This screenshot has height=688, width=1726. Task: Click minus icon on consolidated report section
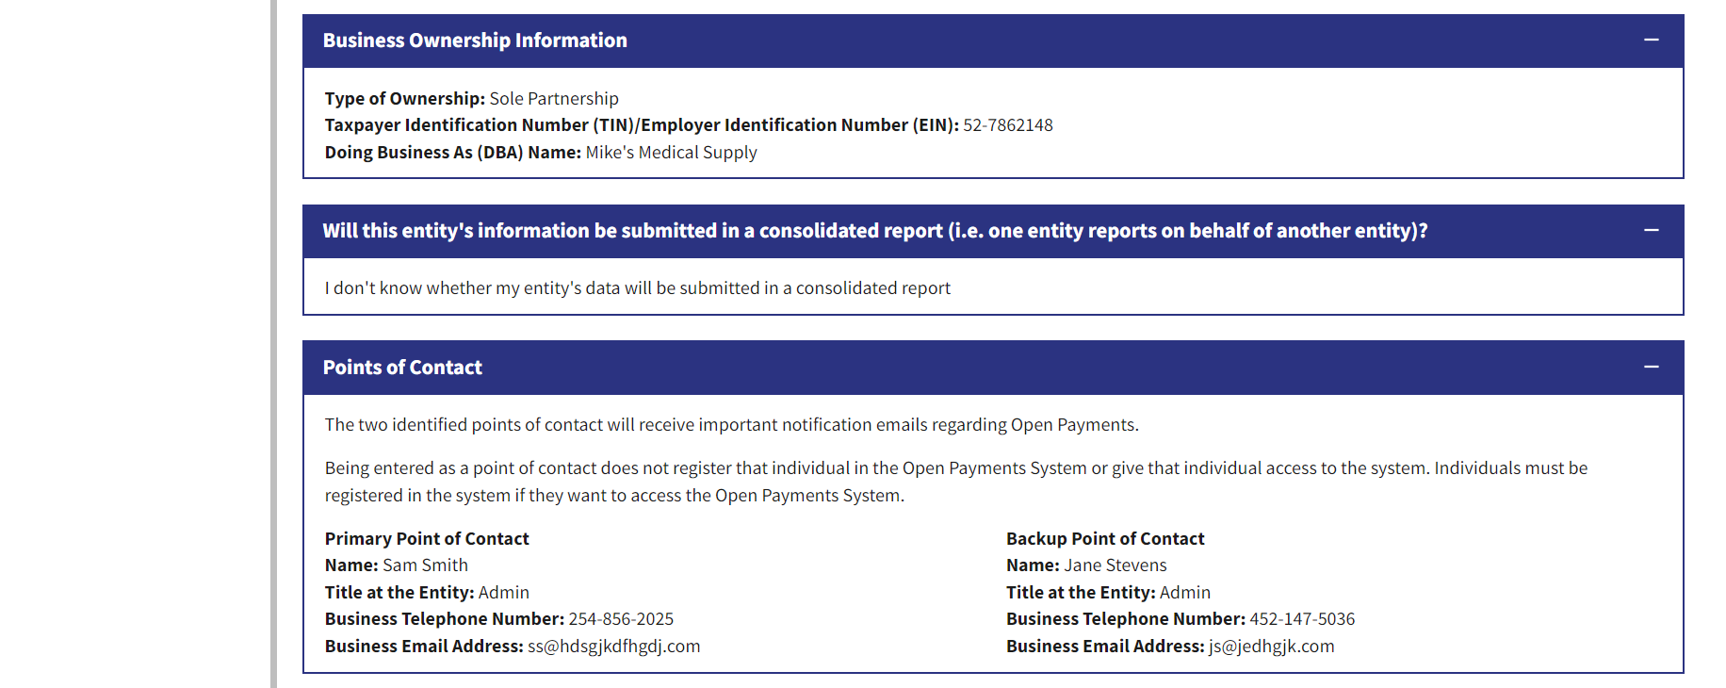[1651, 230]
